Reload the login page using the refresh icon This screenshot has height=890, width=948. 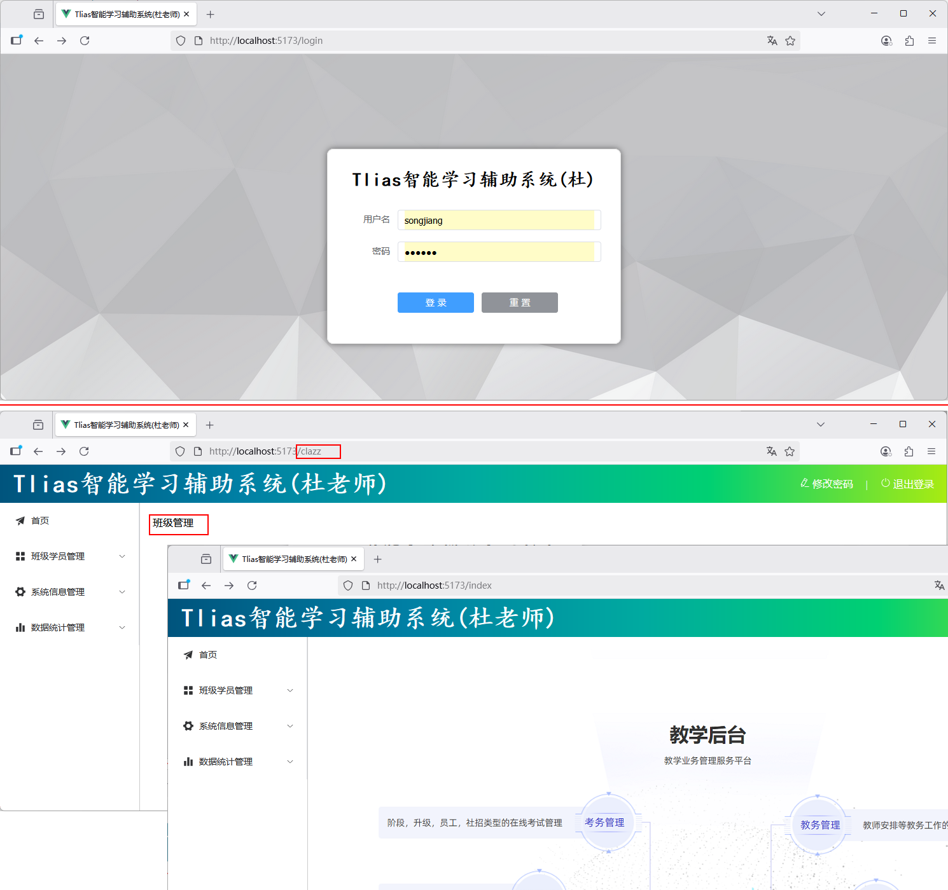click(85, 41)
